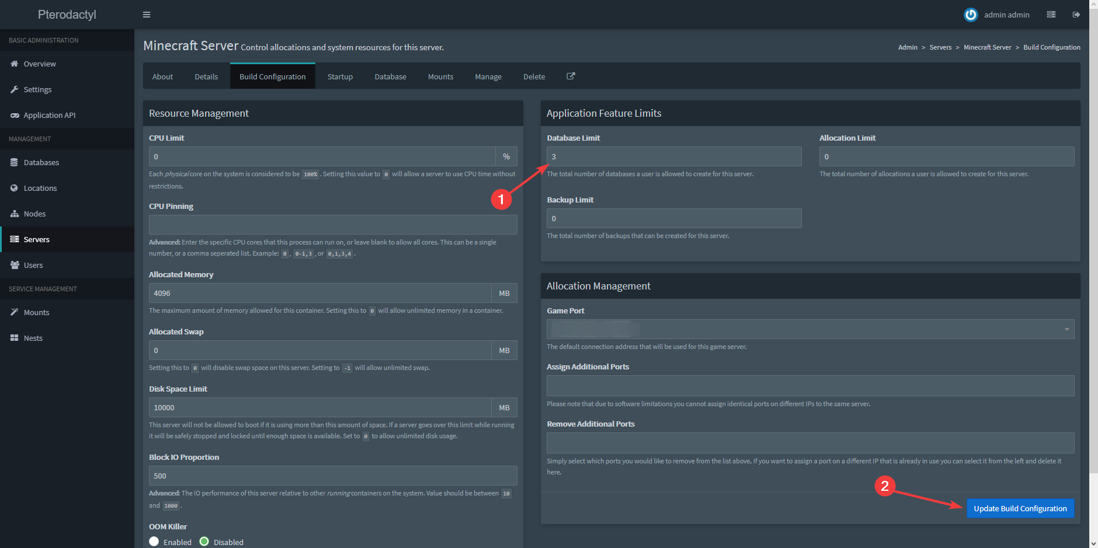Image resolution: width=1098 pixels, height=548 pixels.
Task: Open the Startup tab
Action: (340, 76)
